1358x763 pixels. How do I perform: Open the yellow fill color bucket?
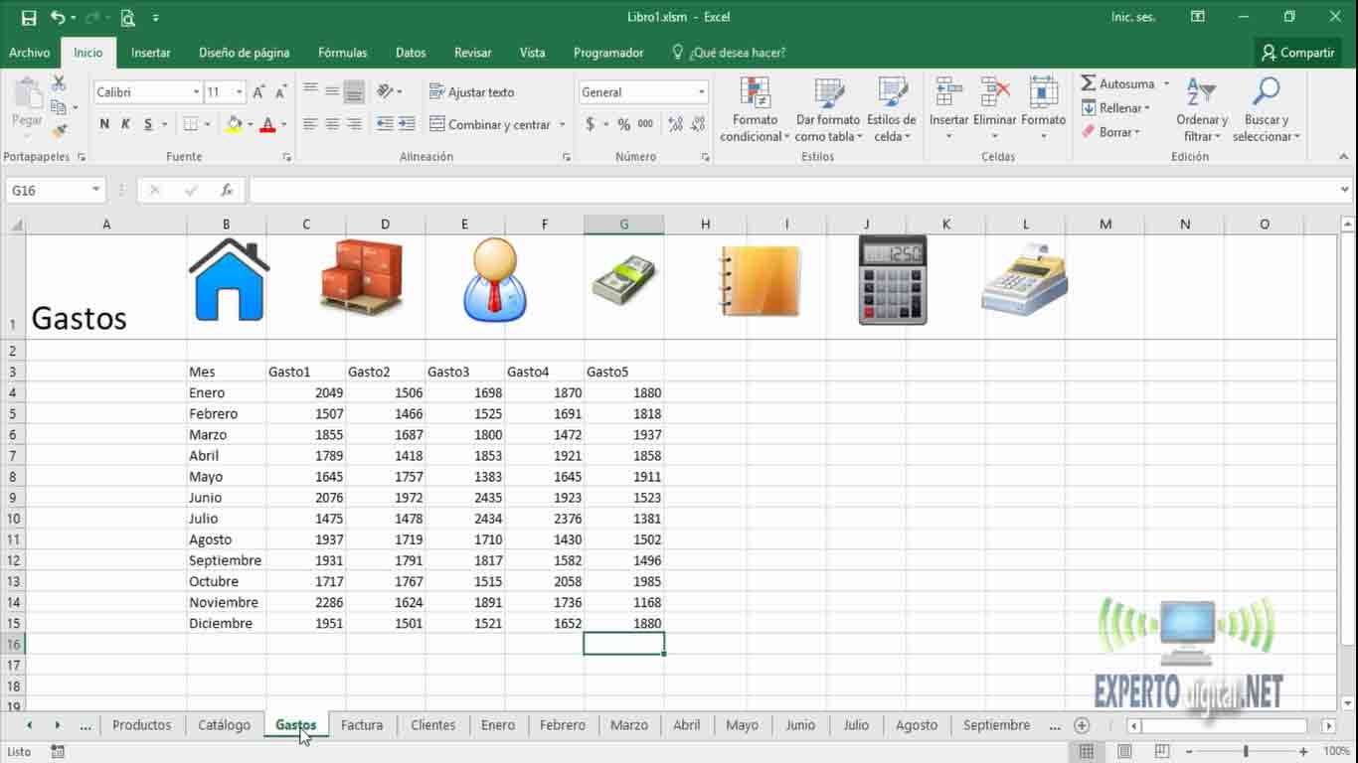coord(235,124)
